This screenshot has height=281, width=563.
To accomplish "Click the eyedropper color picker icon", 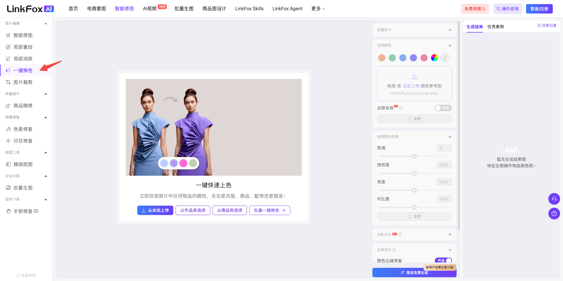I will point(445,58).
